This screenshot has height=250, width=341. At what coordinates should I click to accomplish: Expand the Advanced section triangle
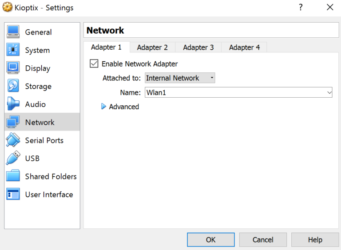pos(103,107)
